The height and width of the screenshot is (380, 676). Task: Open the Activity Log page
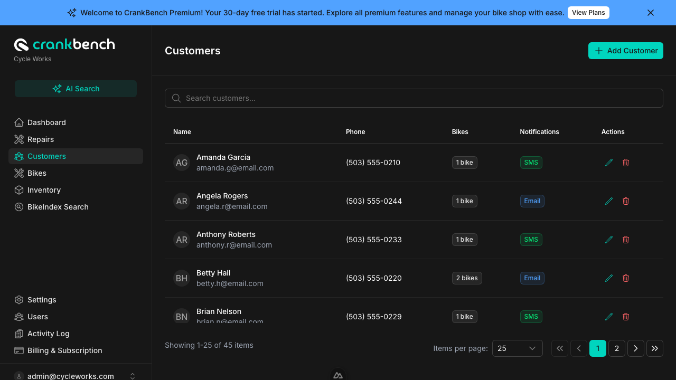[x=48, y=334]
